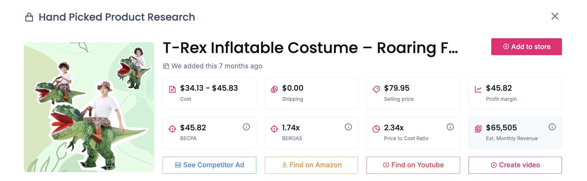Click the Shipping coins icon
Viewport: 587px width, 181px height.
pos(274,89)
